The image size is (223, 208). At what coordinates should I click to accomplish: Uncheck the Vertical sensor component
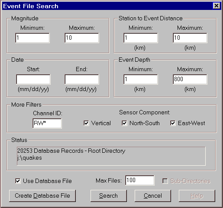[86, 123]
